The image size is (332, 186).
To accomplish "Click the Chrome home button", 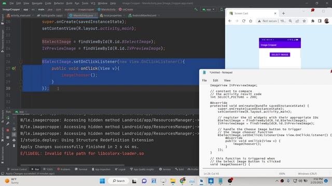I will point(251,21).
